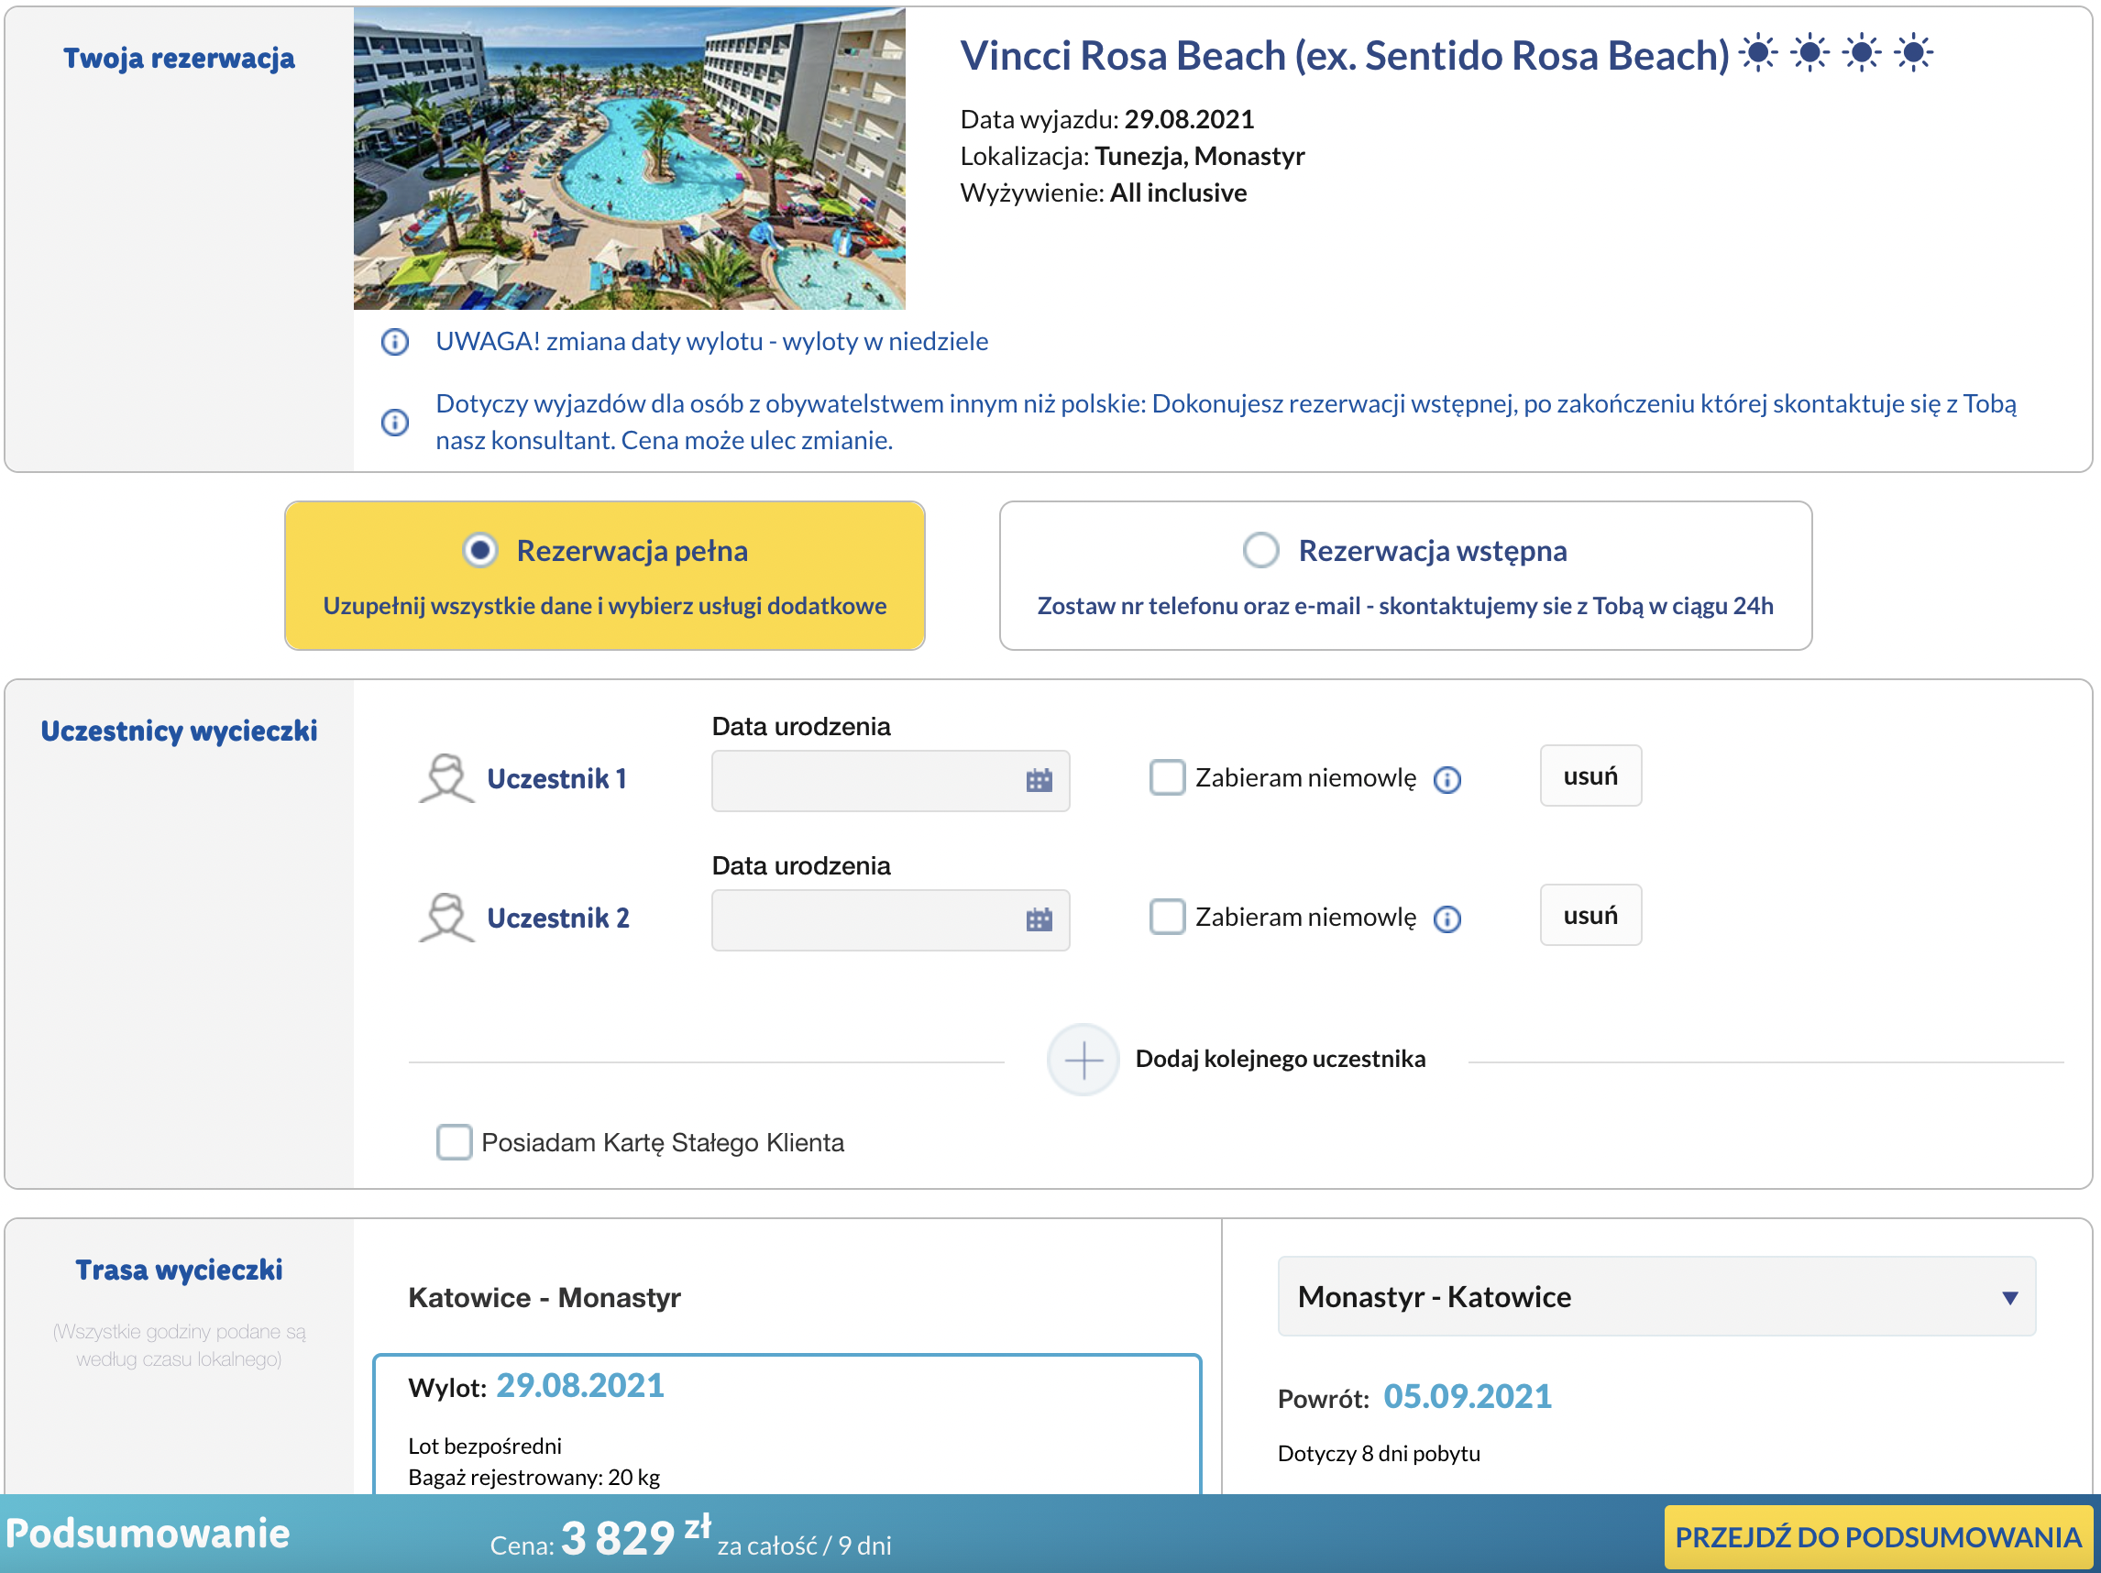Open calendar icon for Uczestnik 2 birth date
The width and height of the screenshot is (2101, 1573).
(1039, 919)
